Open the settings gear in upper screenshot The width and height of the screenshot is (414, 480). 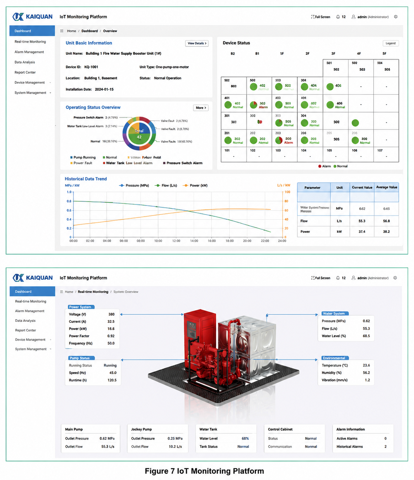396,17
